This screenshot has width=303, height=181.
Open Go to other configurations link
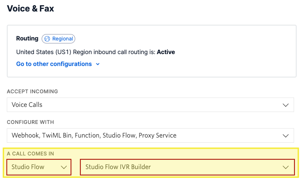[54, 64]
